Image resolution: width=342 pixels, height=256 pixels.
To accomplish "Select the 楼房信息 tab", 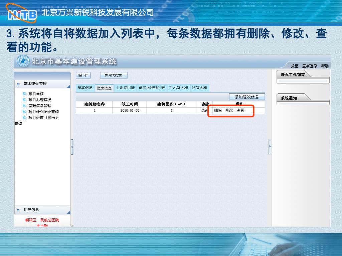I will 104,88.
